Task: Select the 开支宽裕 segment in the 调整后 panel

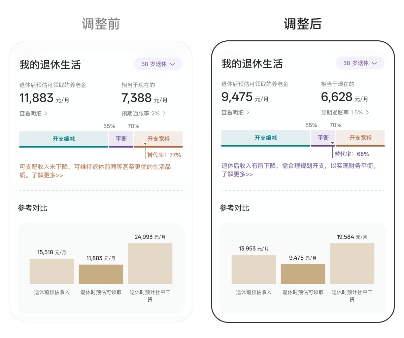Action: click(x=360, y=138)
